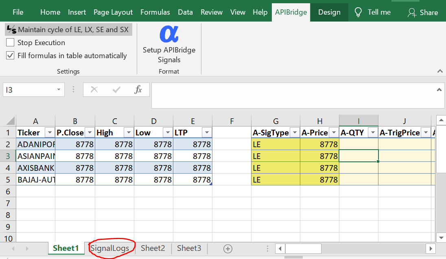Image resolution: width=446 pixels, height=259 pixels.
Task: Switch to the View ribbon tab
Action: 238,12
